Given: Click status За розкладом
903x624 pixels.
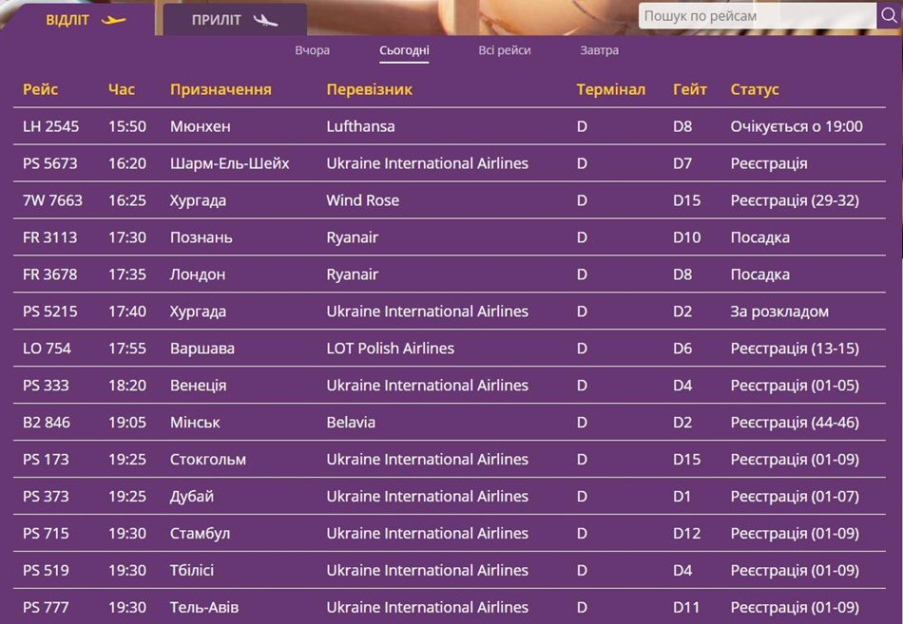Looking at the screenshot, I should [x=779, y=312].
